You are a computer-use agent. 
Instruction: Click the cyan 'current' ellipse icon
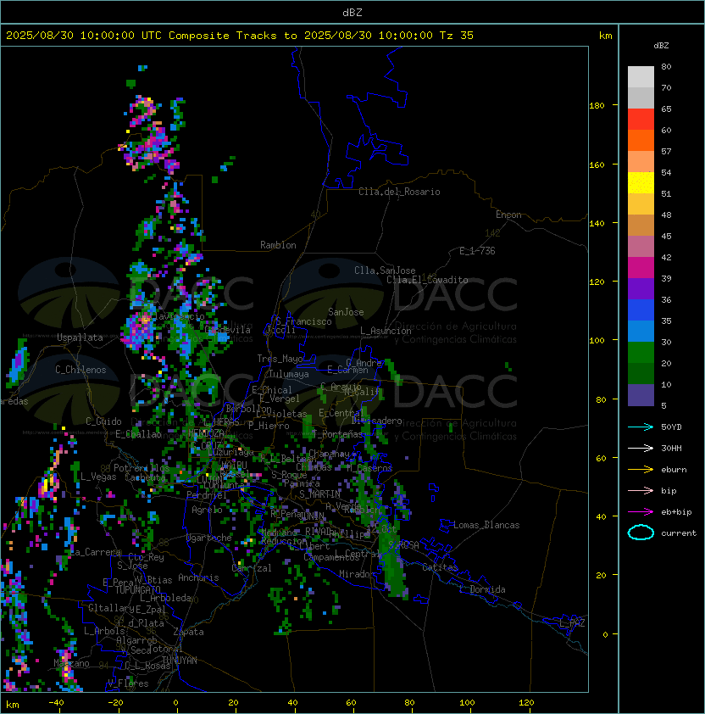641,533
